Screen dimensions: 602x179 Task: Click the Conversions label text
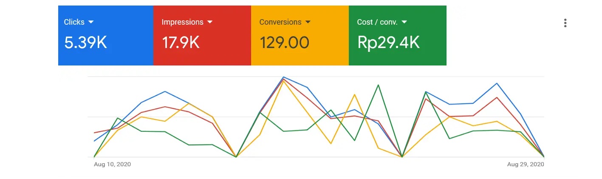(280, 22)
